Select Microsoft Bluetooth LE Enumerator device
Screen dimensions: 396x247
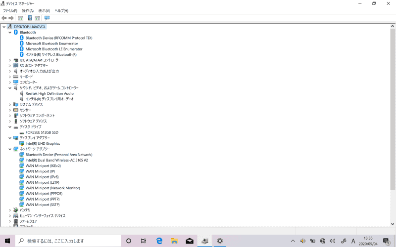(54, 49)
